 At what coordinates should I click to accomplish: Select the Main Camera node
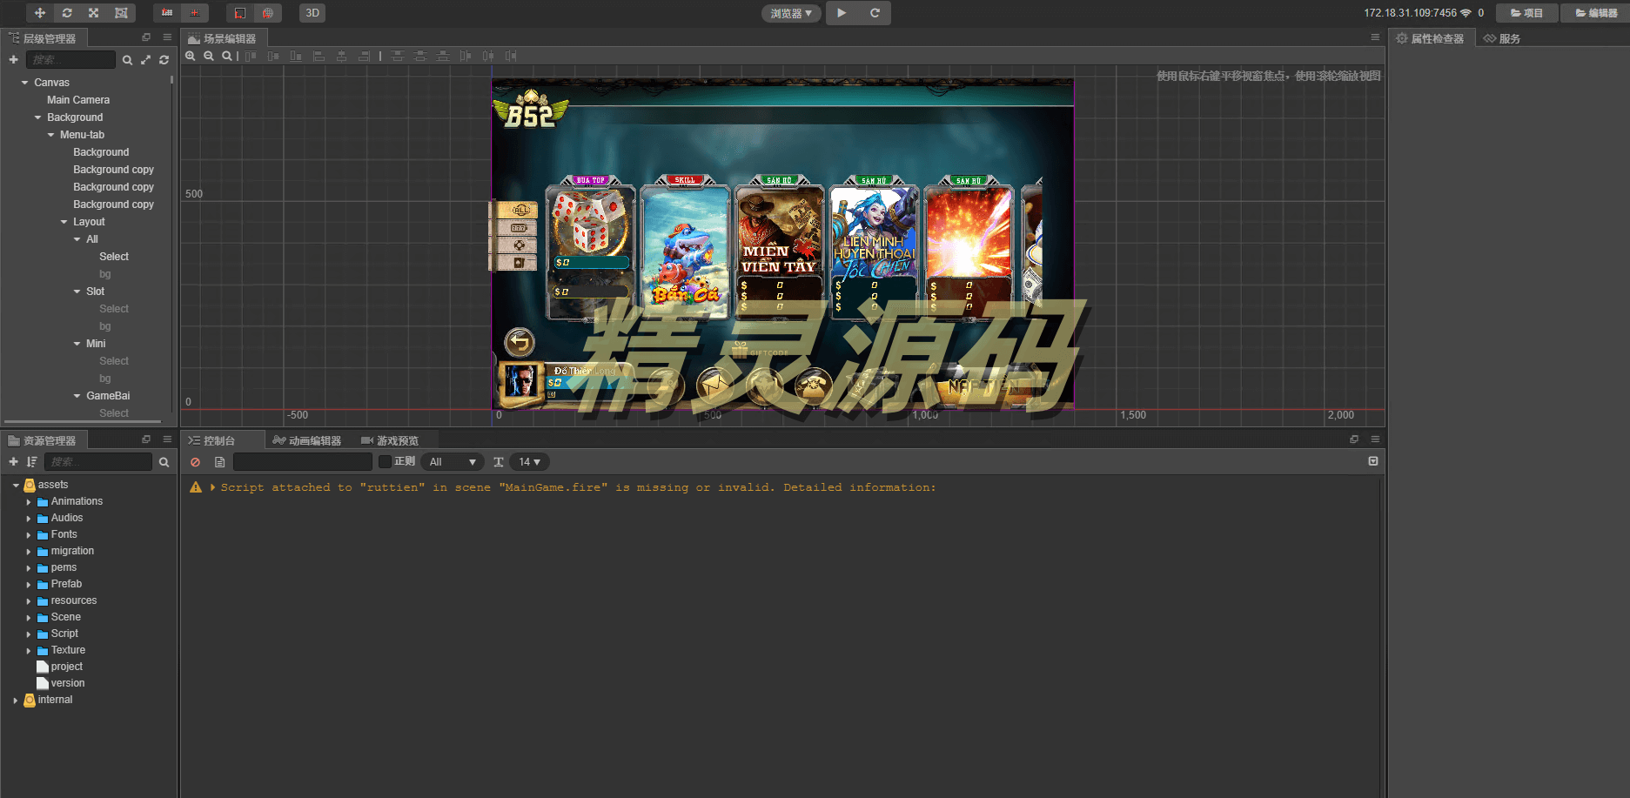(78, 100)
